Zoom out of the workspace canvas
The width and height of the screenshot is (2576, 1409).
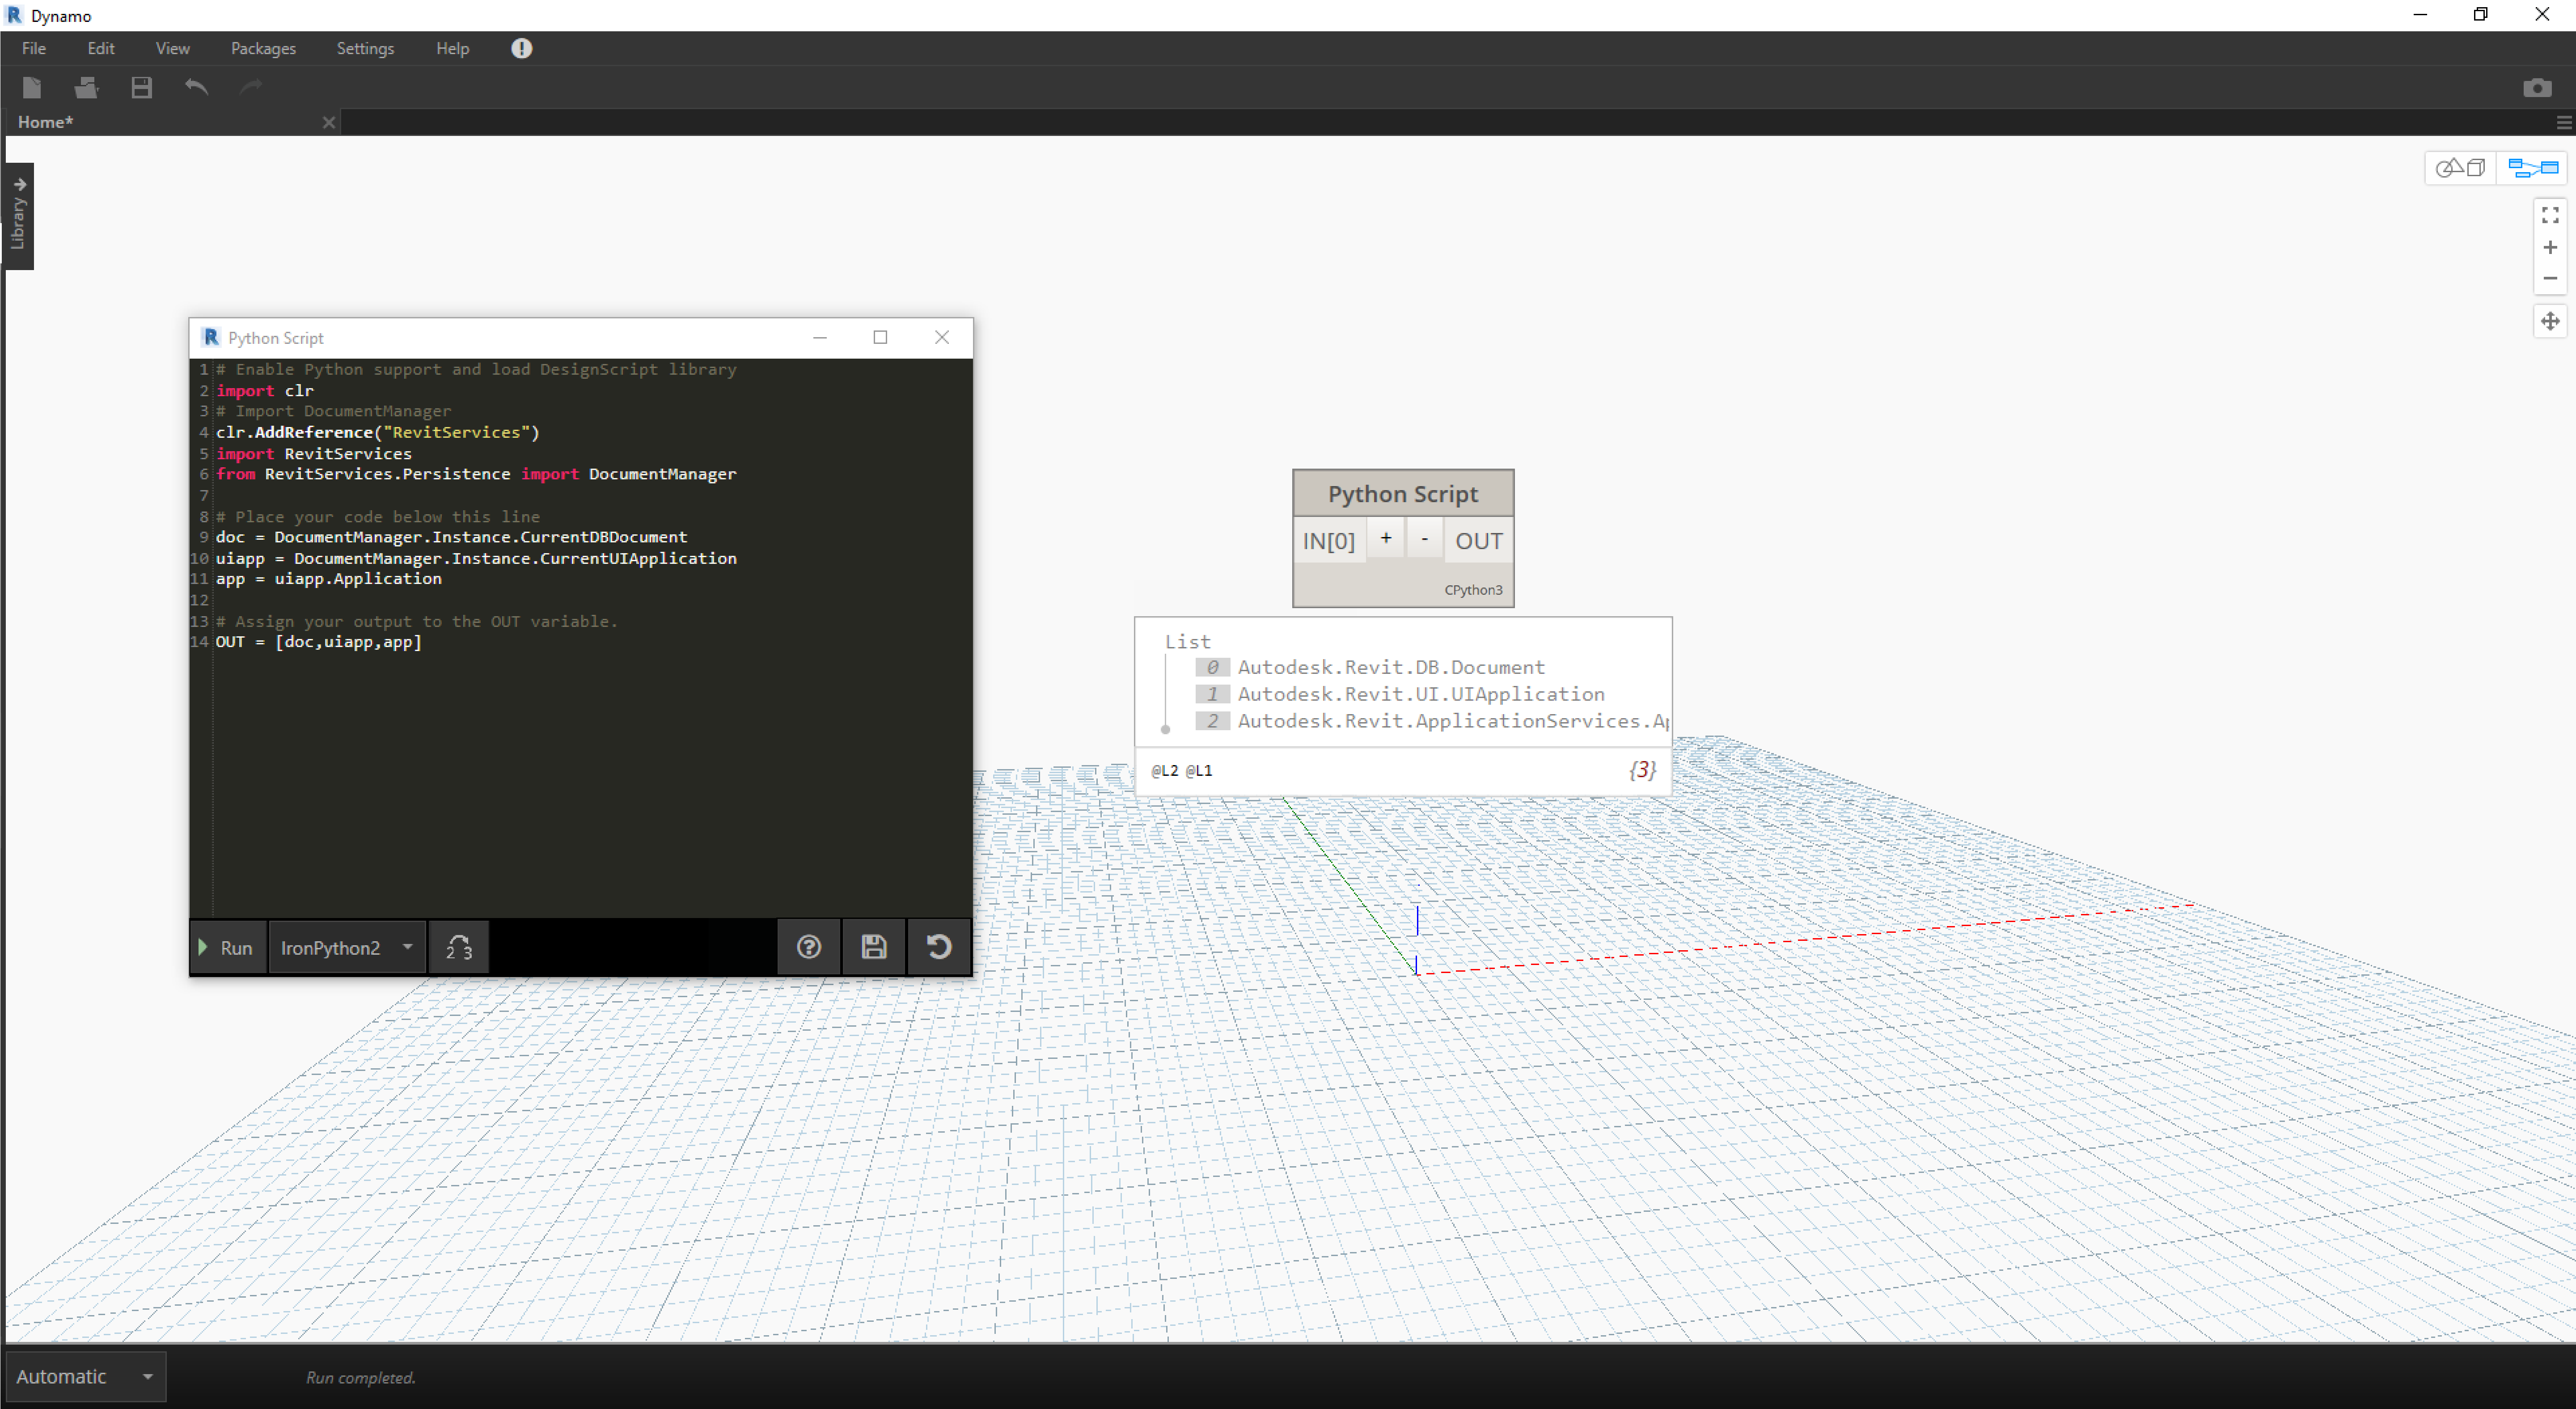click(2549, 279)
